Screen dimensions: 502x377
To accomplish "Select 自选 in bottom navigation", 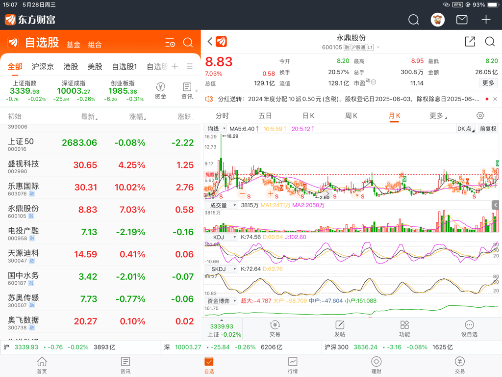I will tap(209, 365).
